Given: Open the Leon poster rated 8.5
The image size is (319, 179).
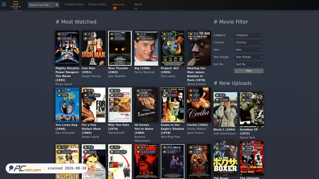Looking at the screenshot, I should [146, 162].
